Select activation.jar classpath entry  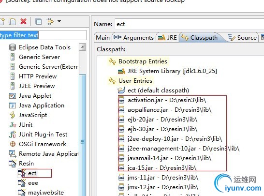(x=167, y=100)
